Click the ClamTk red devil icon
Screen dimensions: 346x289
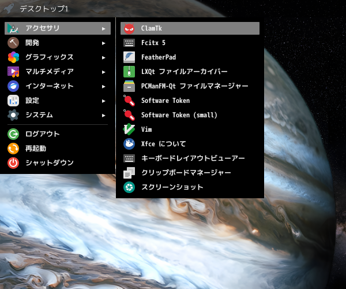pos(129,28)
